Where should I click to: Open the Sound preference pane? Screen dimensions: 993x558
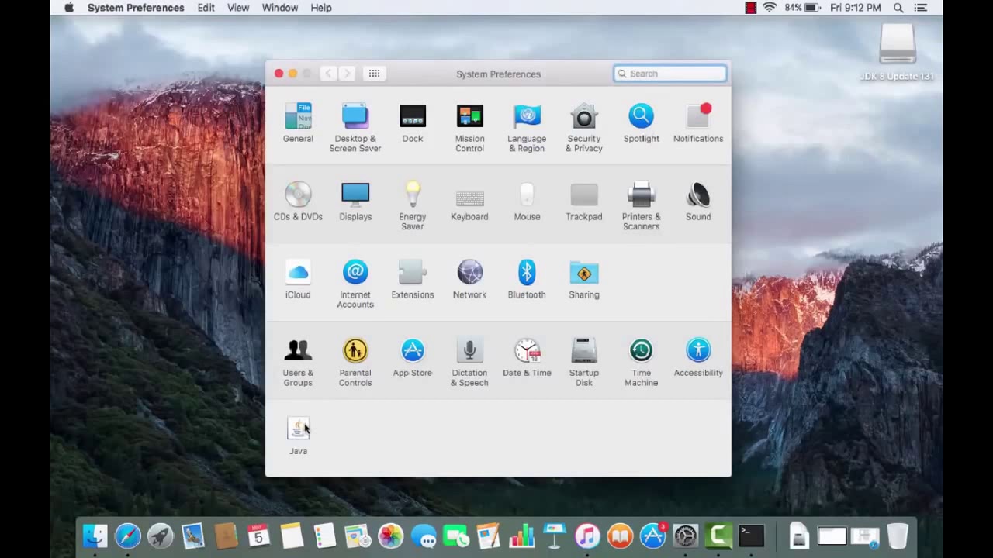pyautogui.click(x=698, y=201)
